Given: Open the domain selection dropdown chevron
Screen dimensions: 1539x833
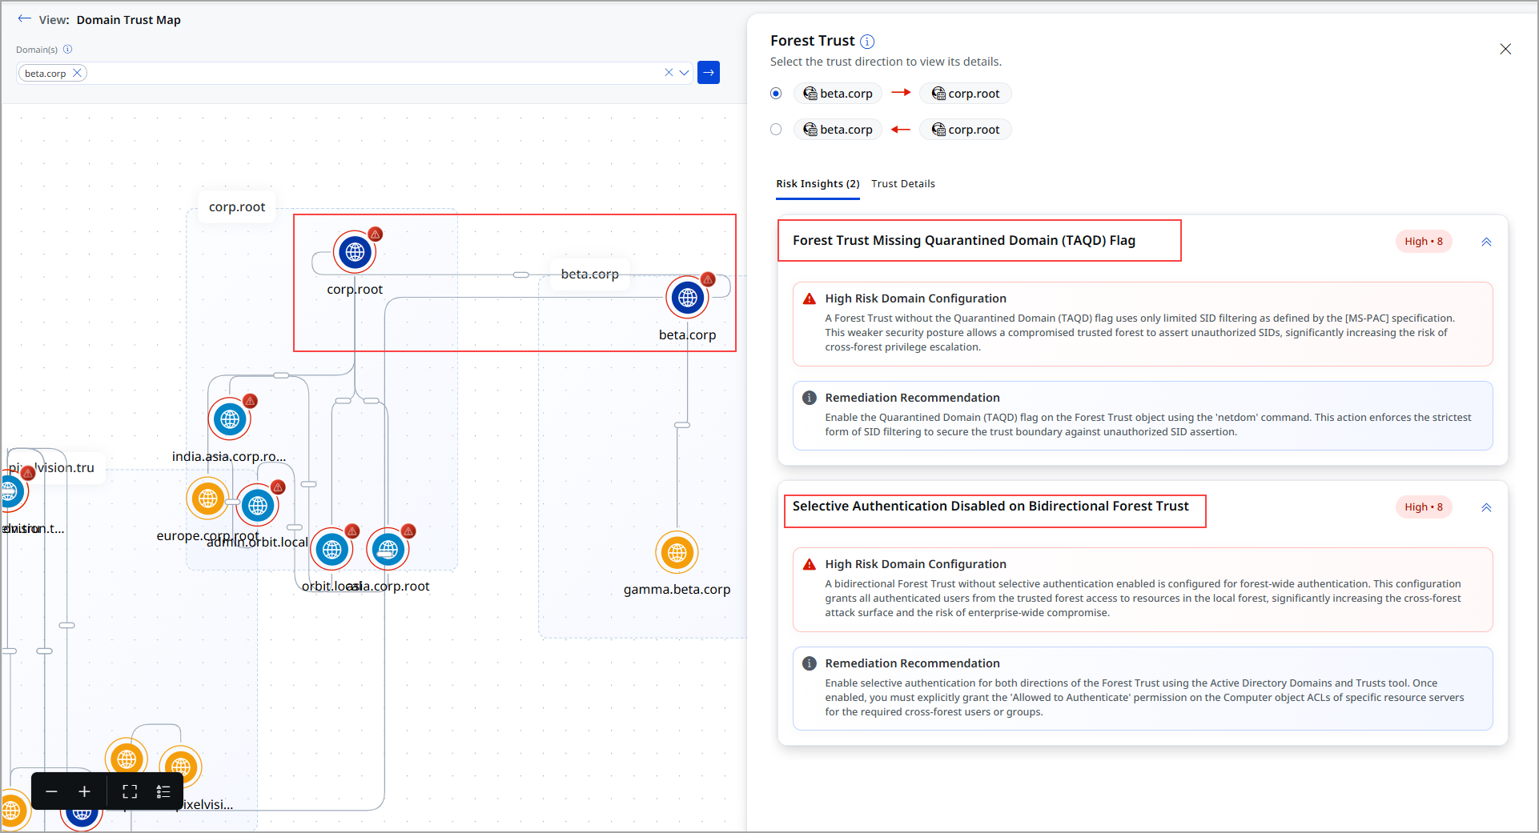Looking at the screenshot, I should 684,72.
